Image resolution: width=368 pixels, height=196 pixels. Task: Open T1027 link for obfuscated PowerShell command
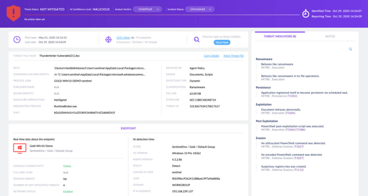tap(299, 147)
